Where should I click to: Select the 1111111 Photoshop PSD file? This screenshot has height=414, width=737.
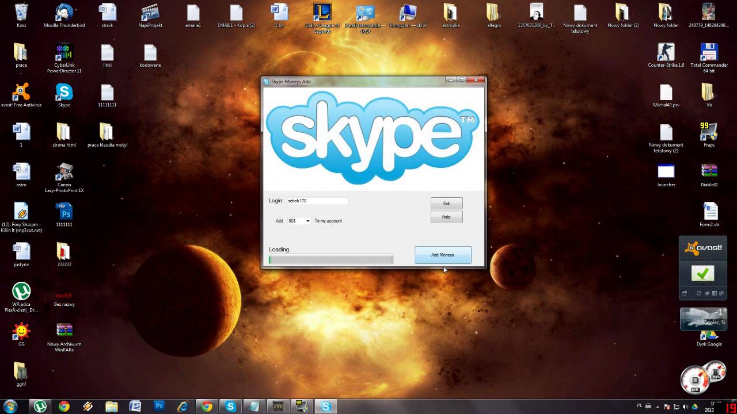(64, 215)
